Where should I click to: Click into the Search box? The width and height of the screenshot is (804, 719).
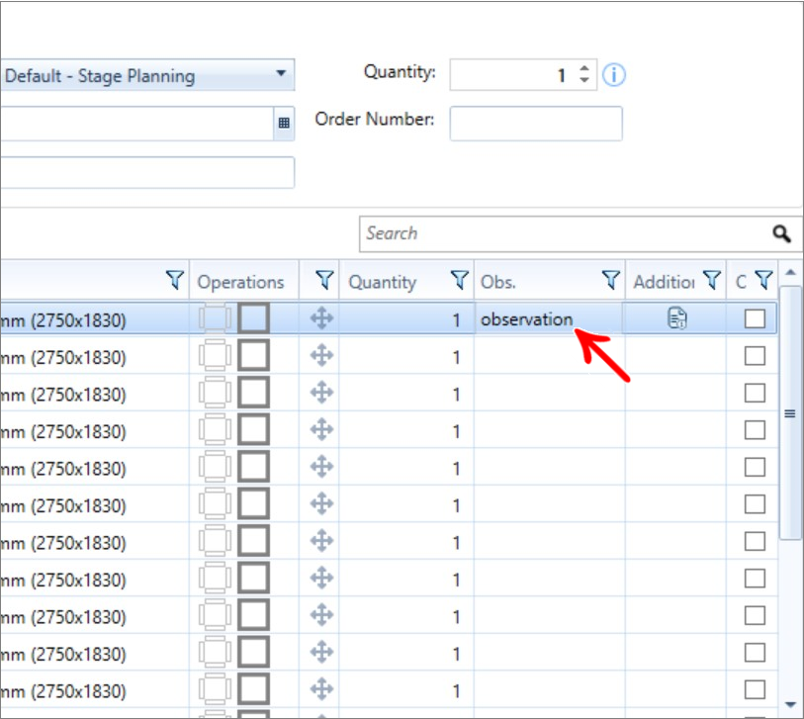(x=564, y=233)
